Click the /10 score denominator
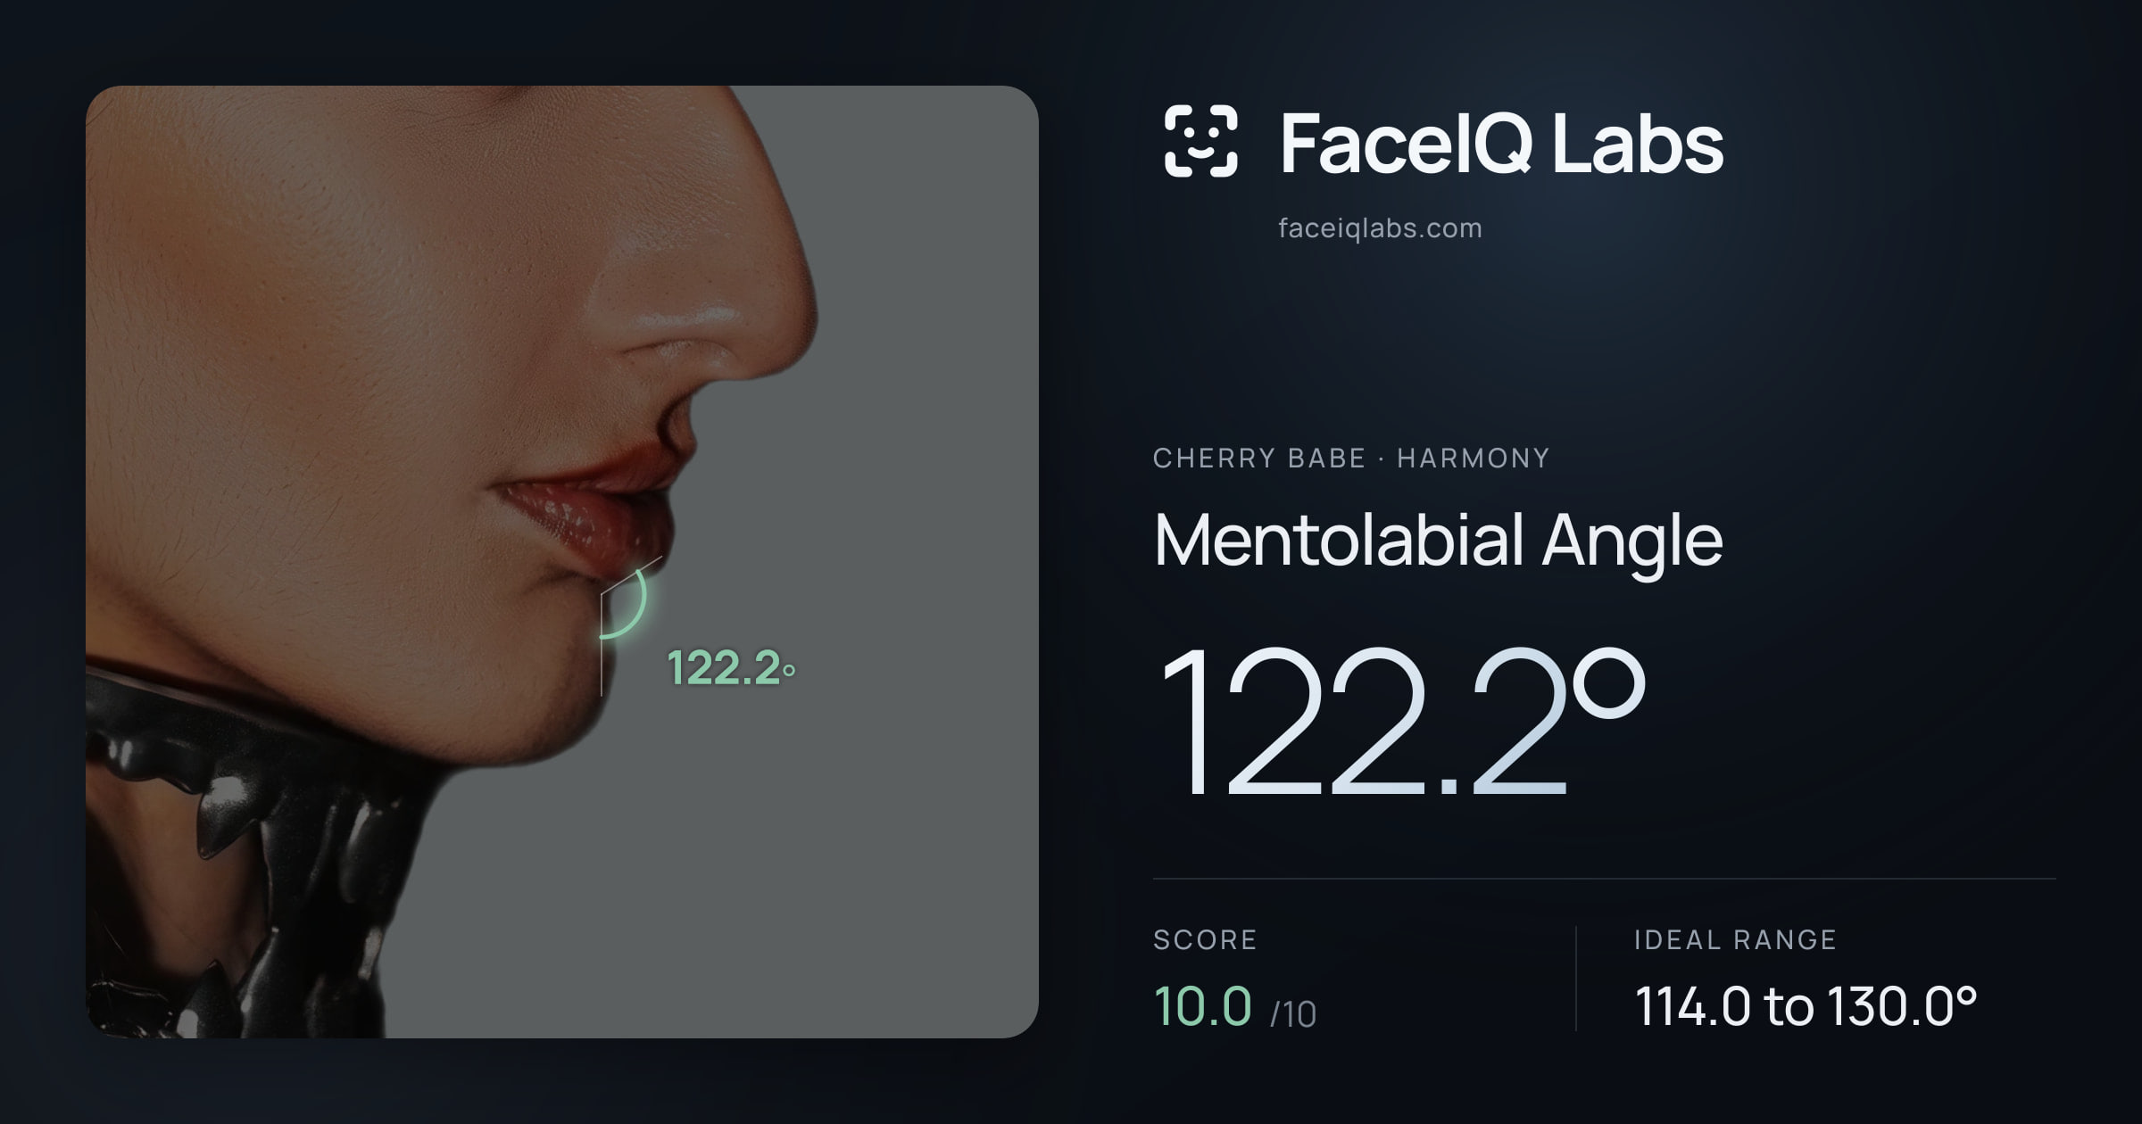The image size is (2142, 1124). 1293,1014
